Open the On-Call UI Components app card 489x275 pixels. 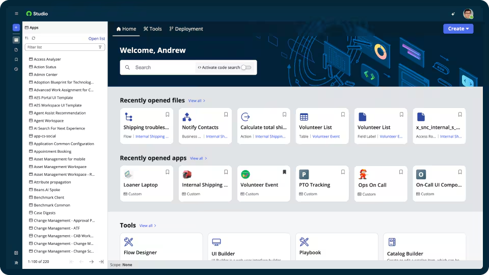[x=439, y=184]
